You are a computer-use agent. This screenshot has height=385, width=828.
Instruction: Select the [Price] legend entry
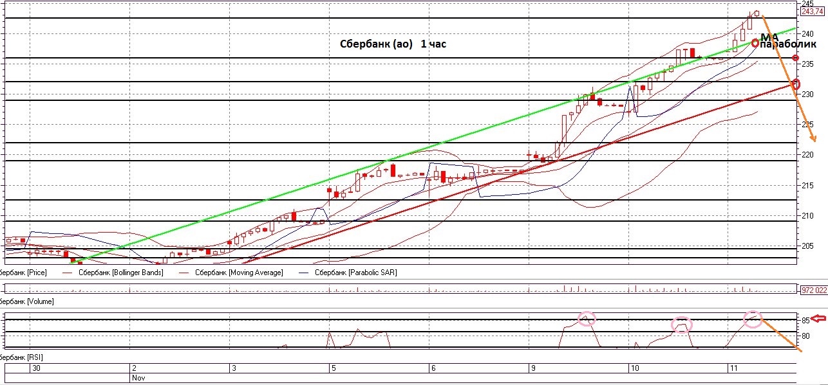(24, 273)
